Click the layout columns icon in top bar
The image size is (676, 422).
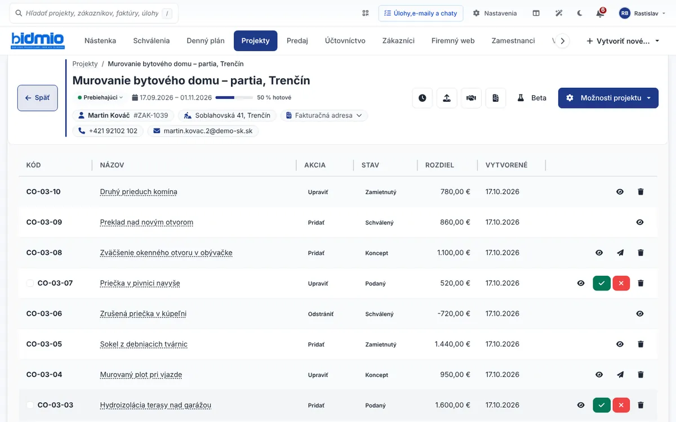tap(536, 13)
